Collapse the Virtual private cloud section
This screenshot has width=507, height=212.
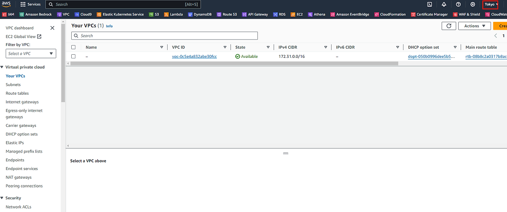[2, 67]
